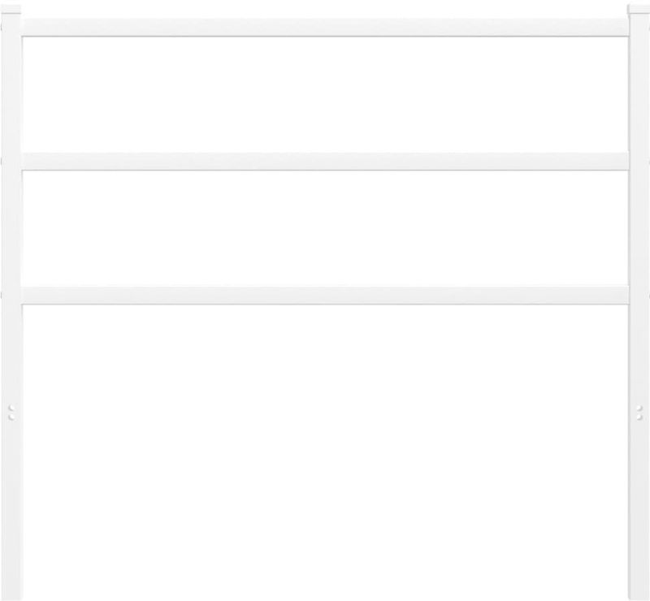Click the upper screw hole on left post
This screenshot has width=650, height=601.
(11, 408)
